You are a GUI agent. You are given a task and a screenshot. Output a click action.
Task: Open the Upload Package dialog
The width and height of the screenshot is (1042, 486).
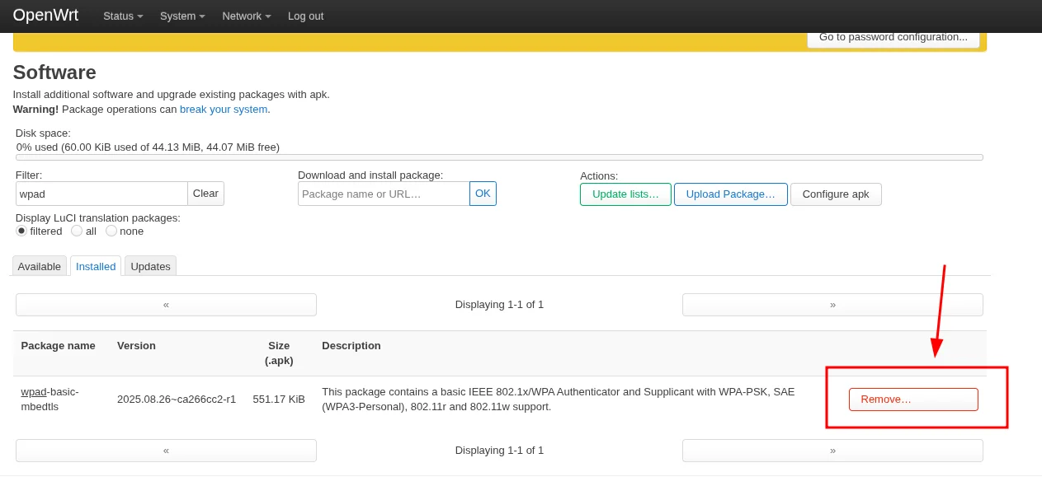pos(730,194)
